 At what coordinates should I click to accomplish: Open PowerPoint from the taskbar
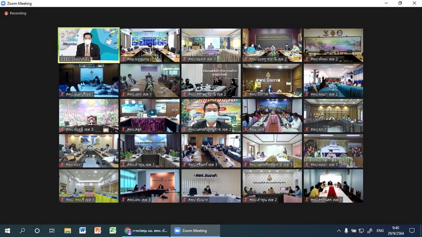point(98,231)
